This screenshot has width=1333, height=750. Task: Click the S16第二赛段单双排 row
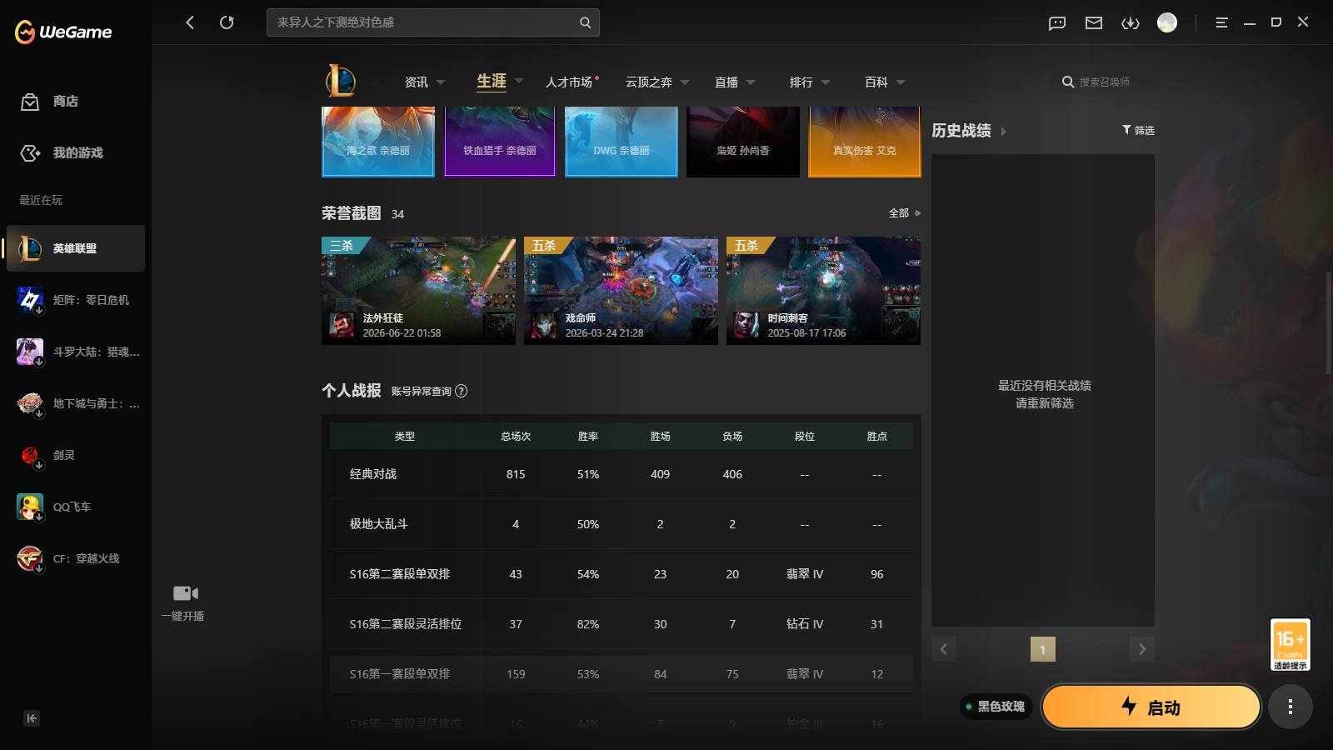click(x=622, y=574)
